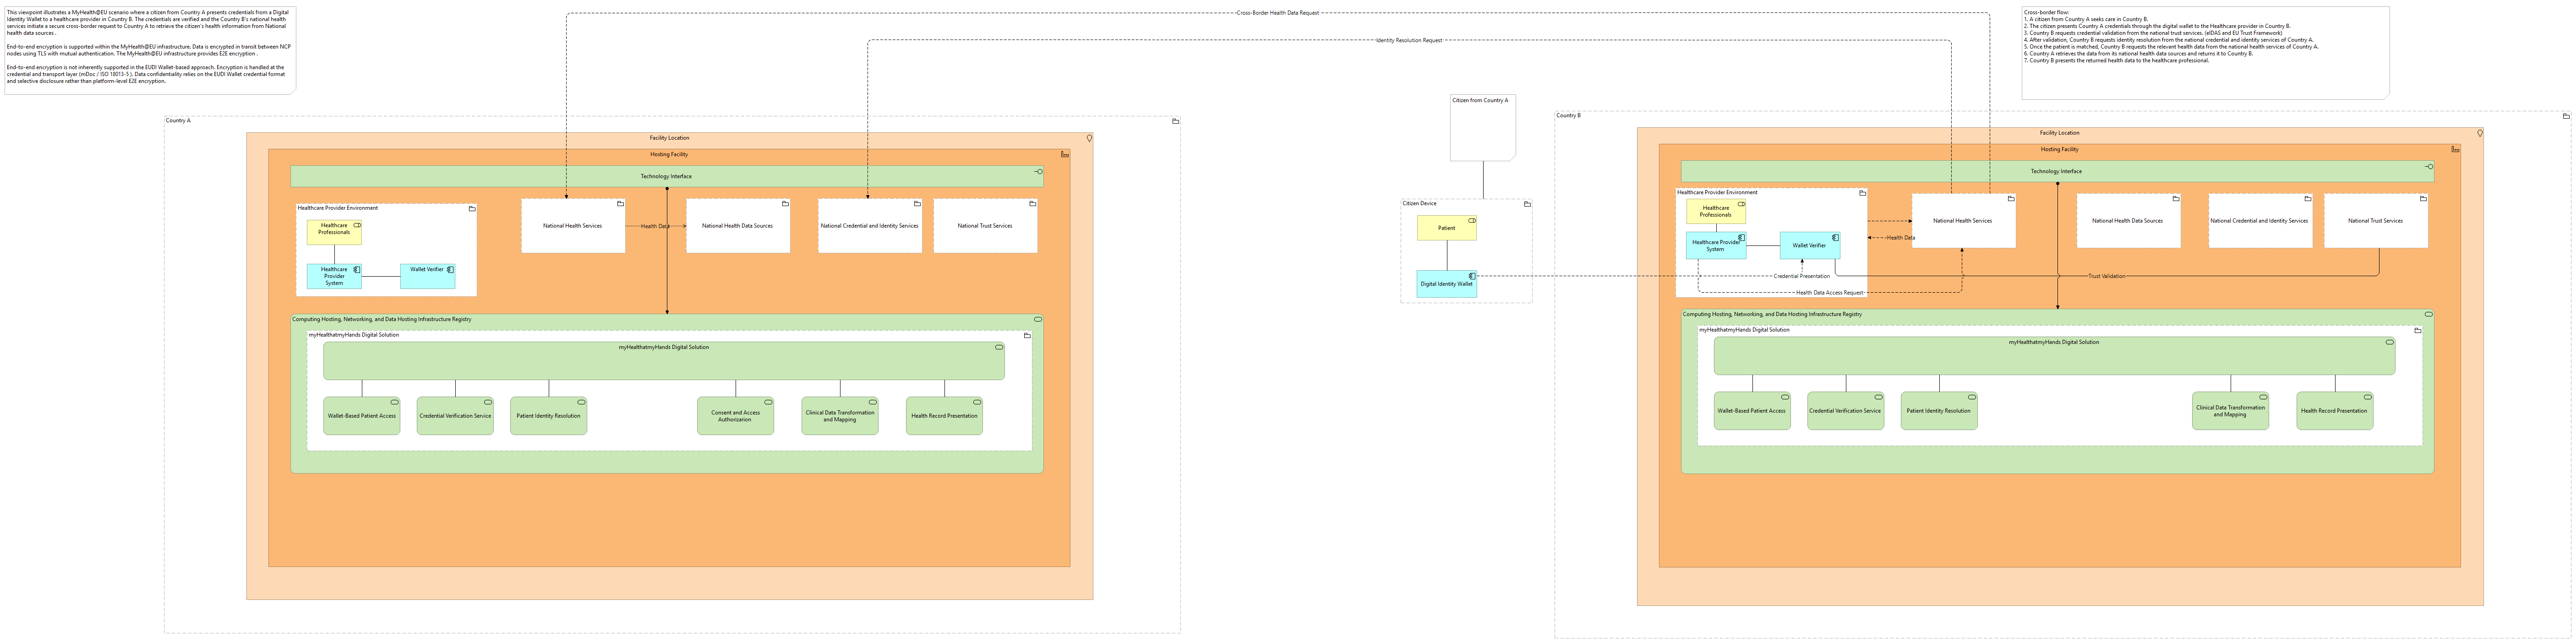This screenshot has height=643, width=2576.
Task: Click the role icon on Country A Healthcare Professionals
Action: 357,225
